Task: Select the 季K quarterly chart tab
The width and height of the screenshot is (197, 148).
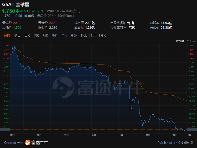Action: 55,36
